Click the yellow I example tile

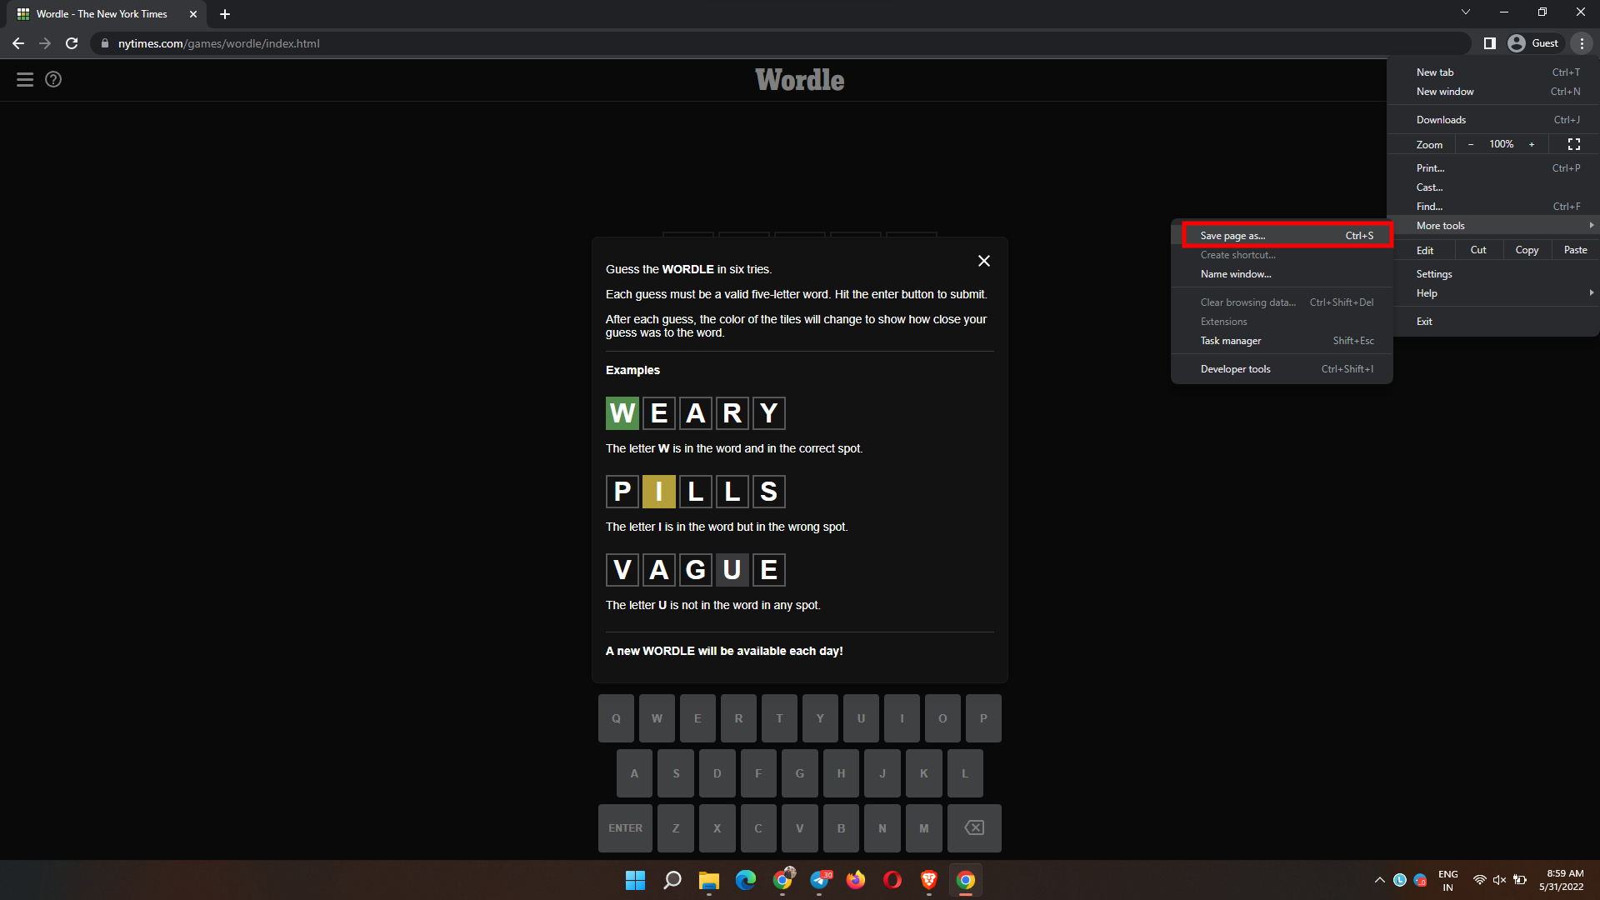coord(659,492)
